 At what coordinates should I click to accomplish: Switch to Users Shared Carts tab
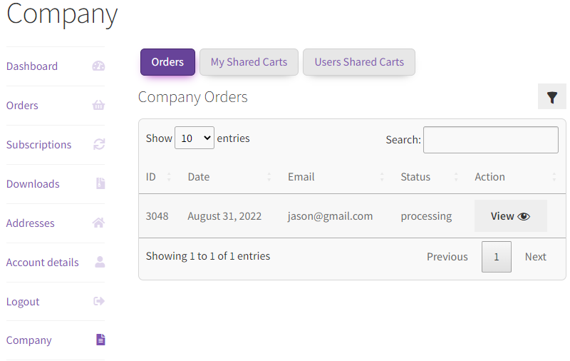[359, 62]
